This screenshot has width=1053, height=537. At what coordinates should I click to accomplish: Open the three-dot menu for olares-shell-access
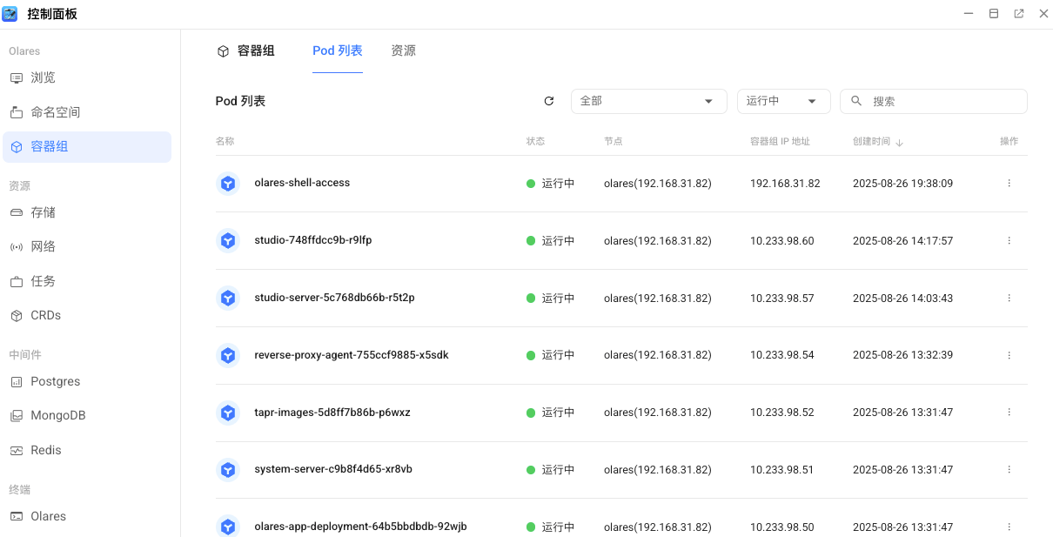(x=1009, y=184)
